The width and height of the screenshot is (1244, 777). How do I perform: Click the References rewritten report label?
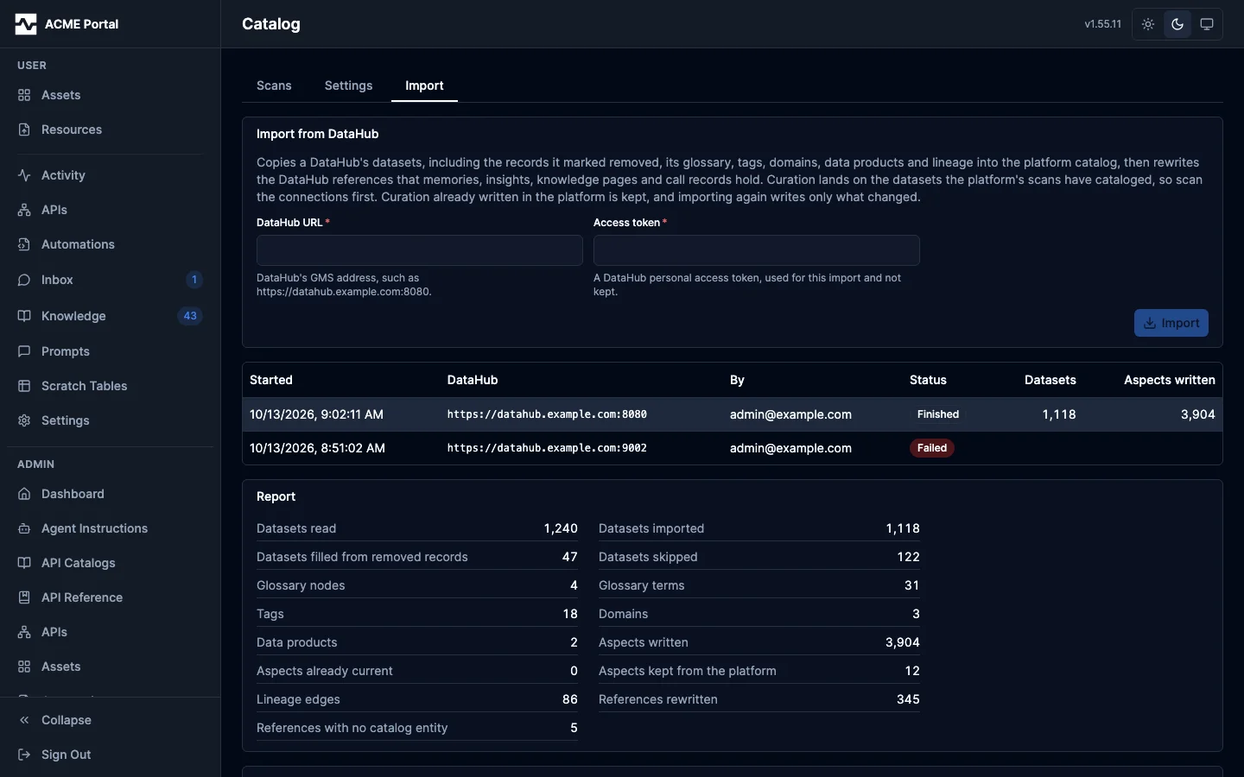[658, 699]
